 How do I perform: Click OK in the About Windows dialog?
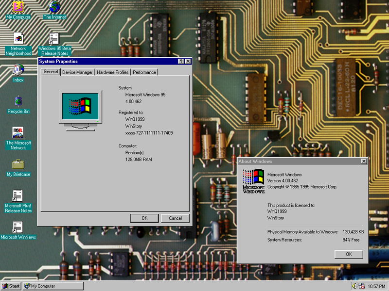point(348,254)
